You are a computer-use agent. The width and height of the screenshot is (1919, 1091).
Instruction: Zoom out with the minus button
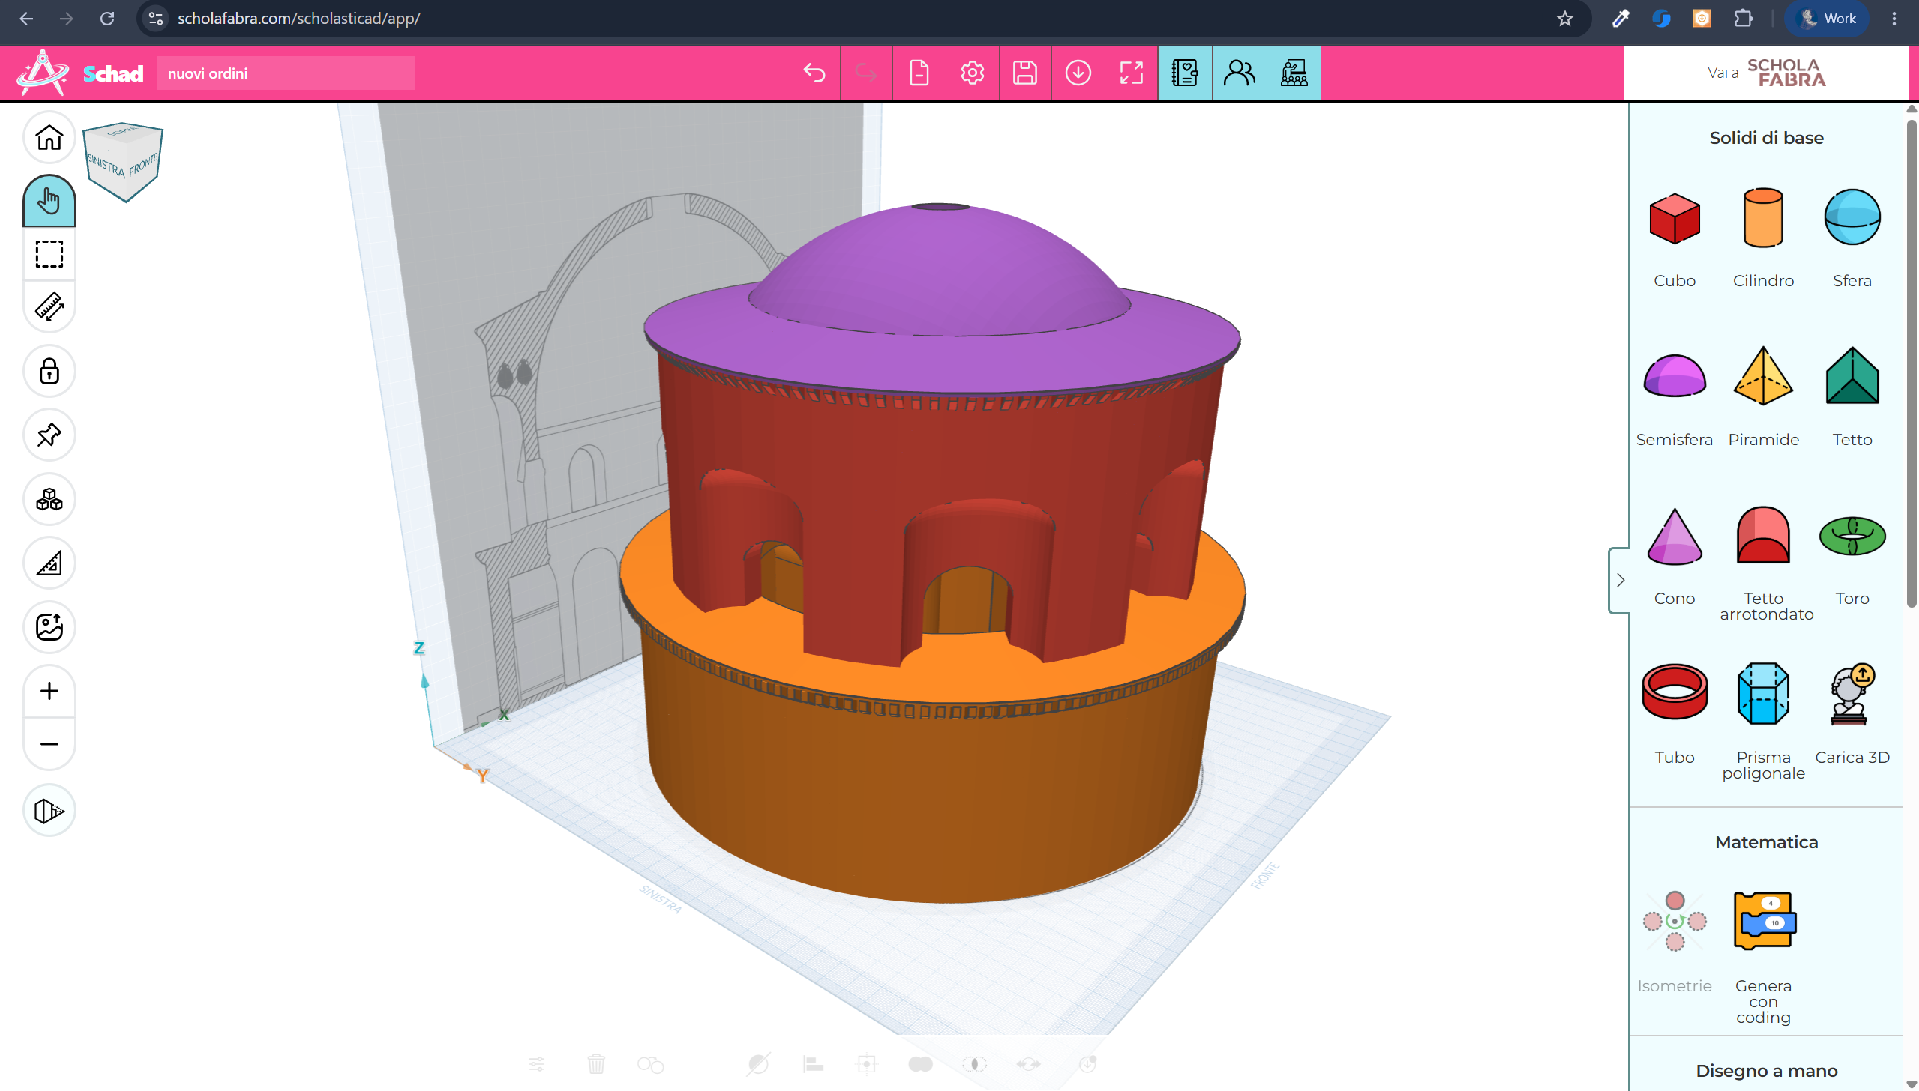tap(49, 744)
